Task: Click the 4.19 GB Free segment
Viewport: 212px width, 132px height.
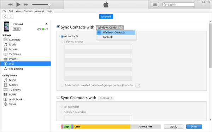Action: tap(146, 127)
